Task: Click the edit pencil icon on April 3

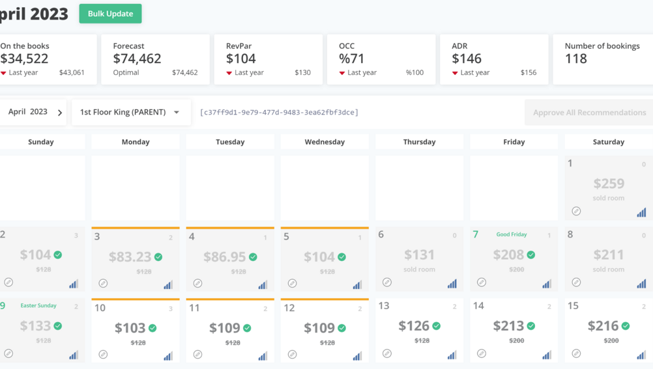Action: pyautogui.click(x=103, y=283)
